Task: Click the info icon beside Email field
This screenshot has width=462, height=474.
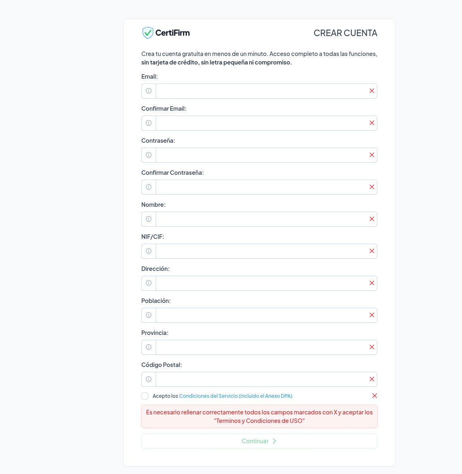Action: 149,91
